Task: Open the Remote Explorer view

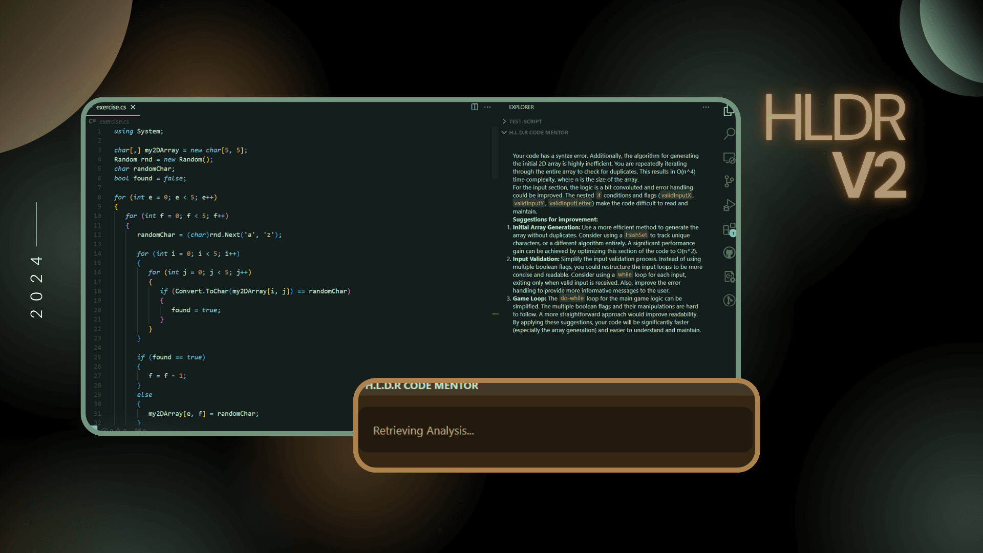Action: [x=729, y=158]
